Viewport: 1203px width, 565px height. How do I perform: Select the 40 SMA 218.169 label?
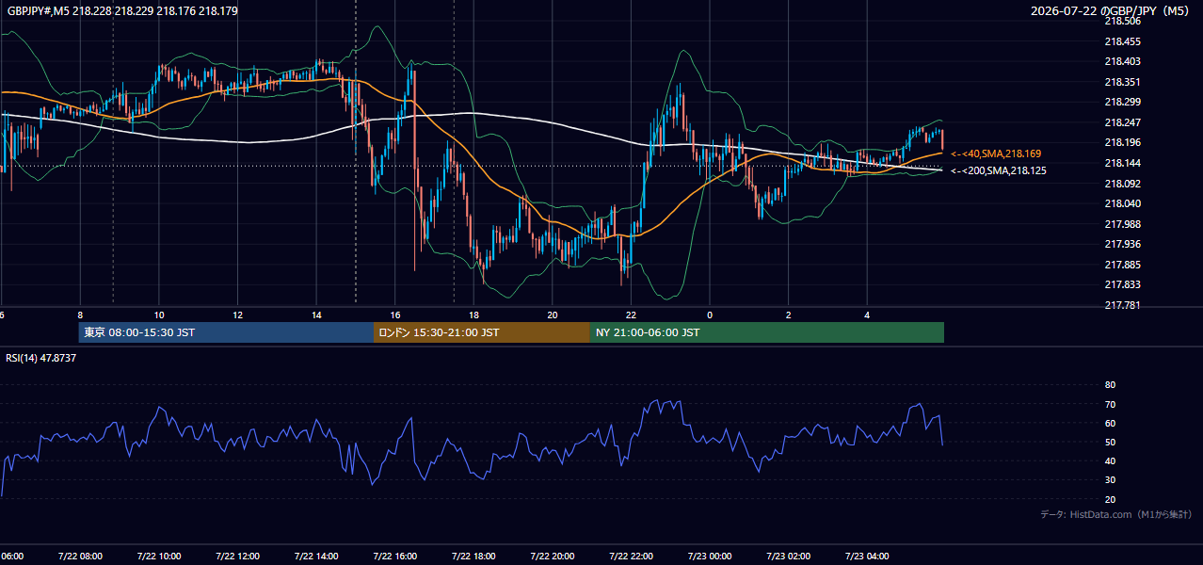pyautogui.click(x=996, y=153)
